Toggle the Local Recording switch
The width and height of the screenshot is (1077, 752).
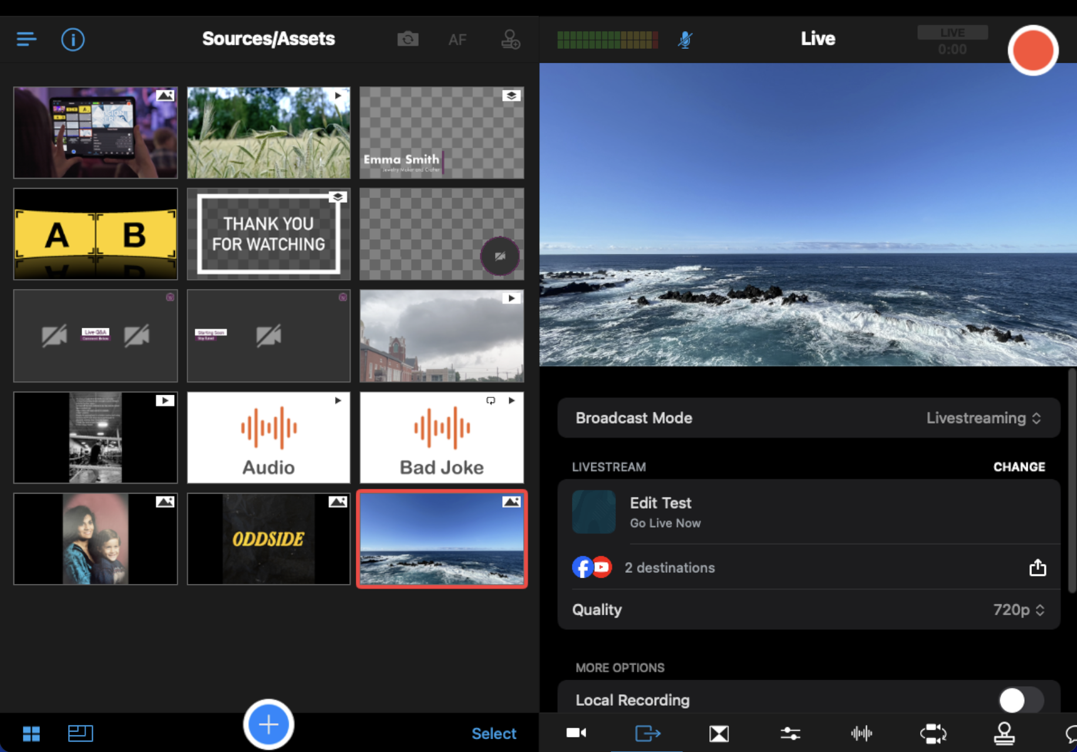coord(1021,700)
